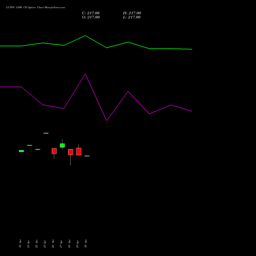
Task: Select the '28 Apr' date label on the axis
Action: coord(69,244)
